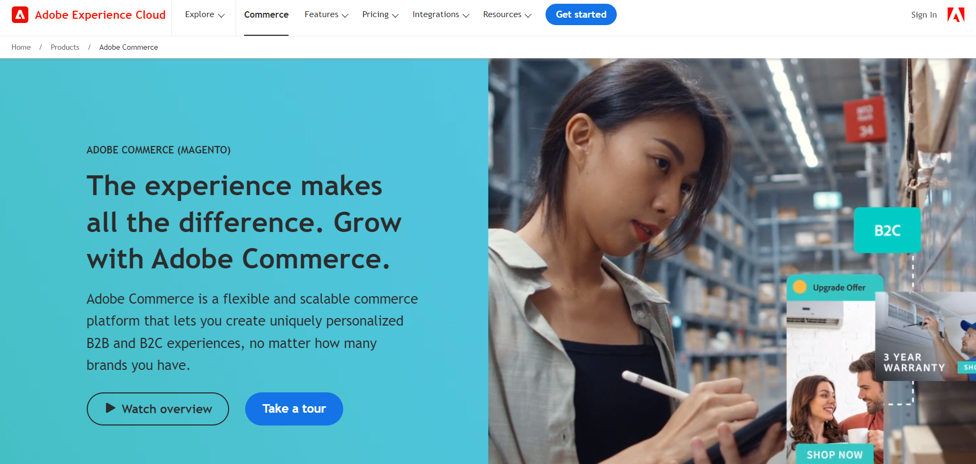The height and width of the screenshot is (464, 976).
Task: Click the Sign In link
Action: [924, 15]
